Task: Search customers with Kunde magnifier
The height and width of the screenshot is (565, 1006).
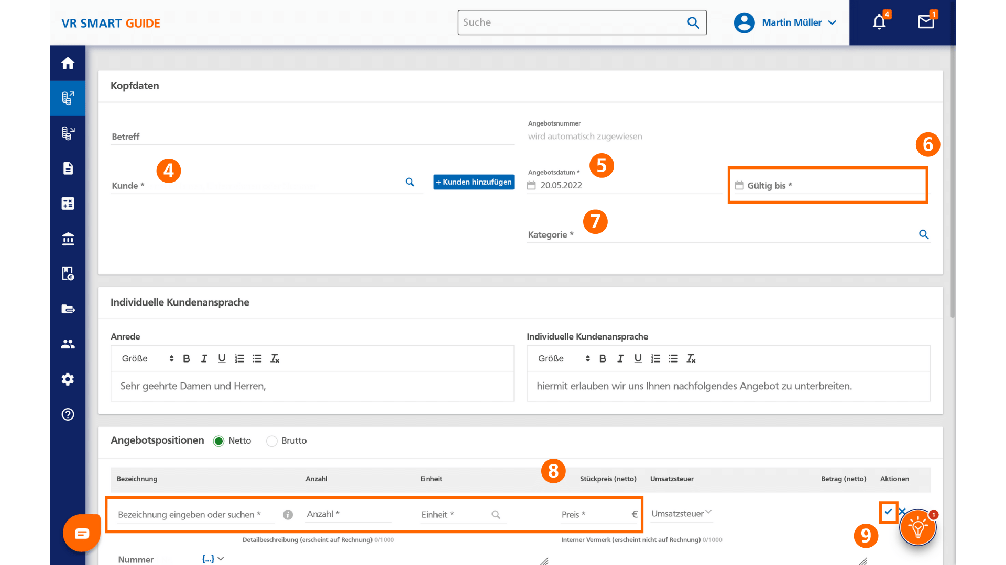Action: (x=410, y=182)
